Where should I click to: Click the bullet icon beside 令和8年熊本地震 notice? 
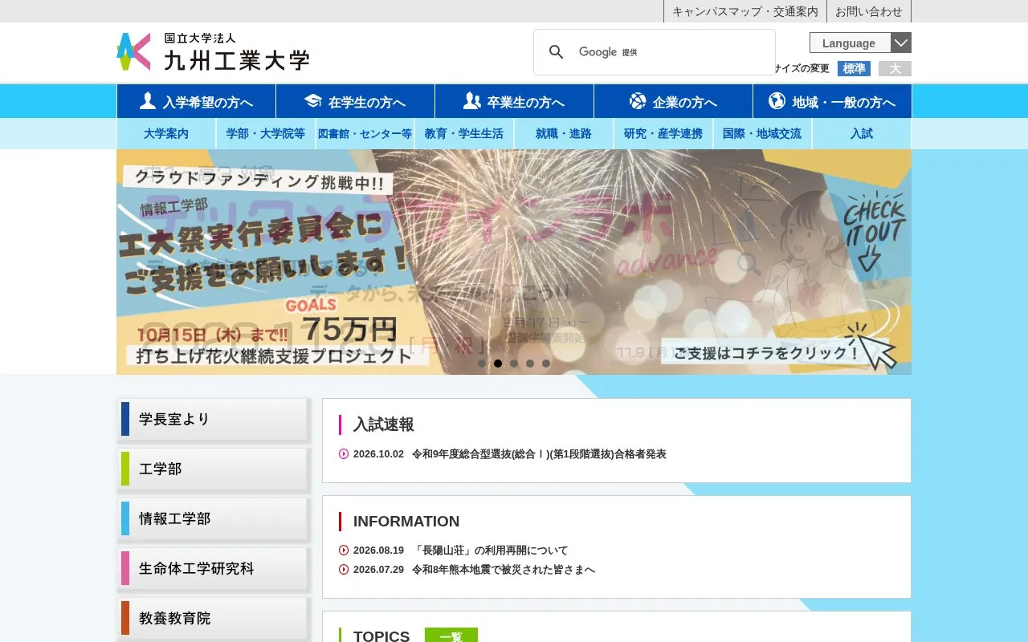coord(344,570)
